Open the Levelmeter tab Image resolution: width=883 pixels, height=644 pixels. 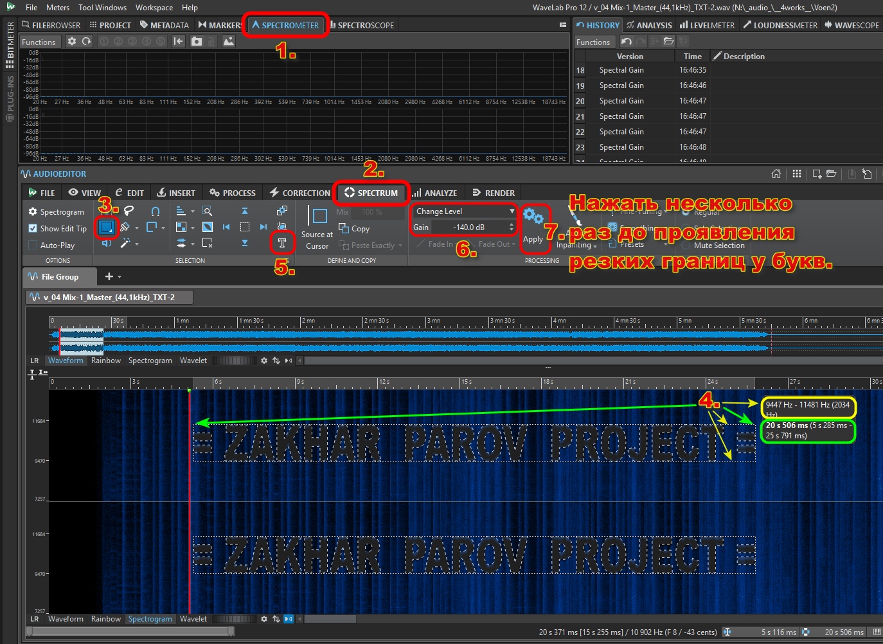[x=707, y=25]
